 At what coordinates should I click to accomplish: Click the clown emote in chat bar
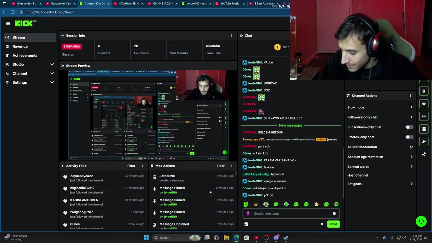click(x=317, y=204)
